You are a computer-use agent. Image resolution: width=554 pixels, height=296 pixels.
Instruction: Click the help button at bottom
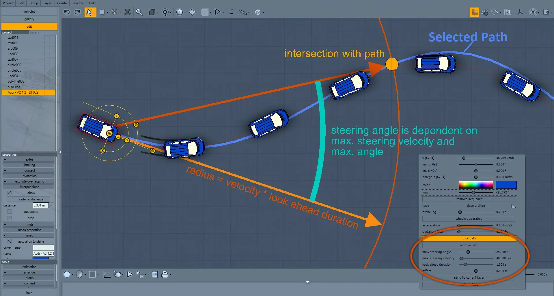click(x=29, y=293)
